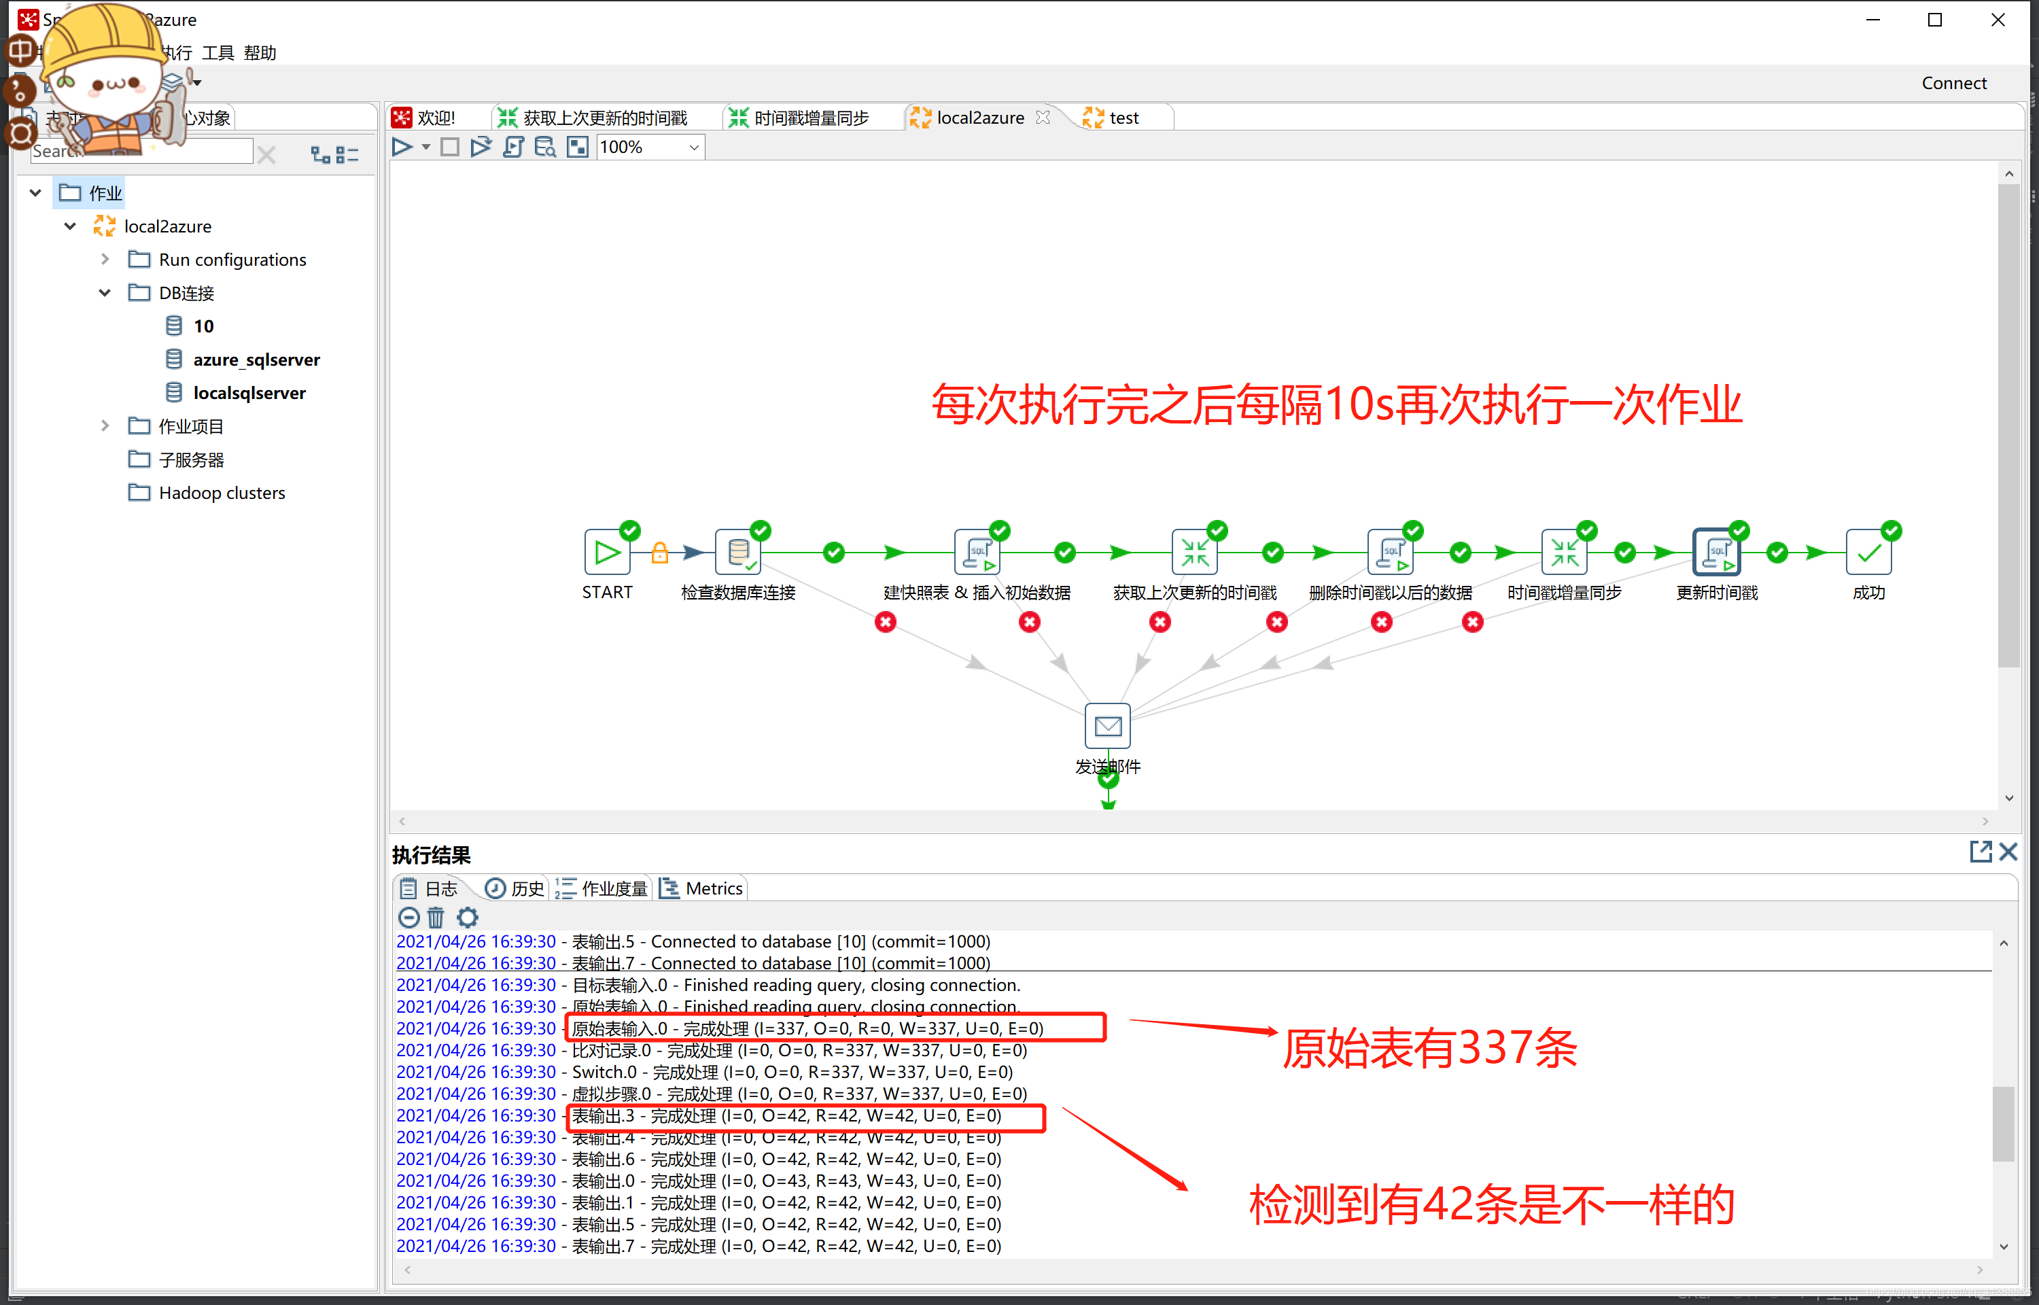Image resolution: width=2039 pixels, height=1305 pixels.
Task: Open the job SQL statements icon
Action: (512, 147)
